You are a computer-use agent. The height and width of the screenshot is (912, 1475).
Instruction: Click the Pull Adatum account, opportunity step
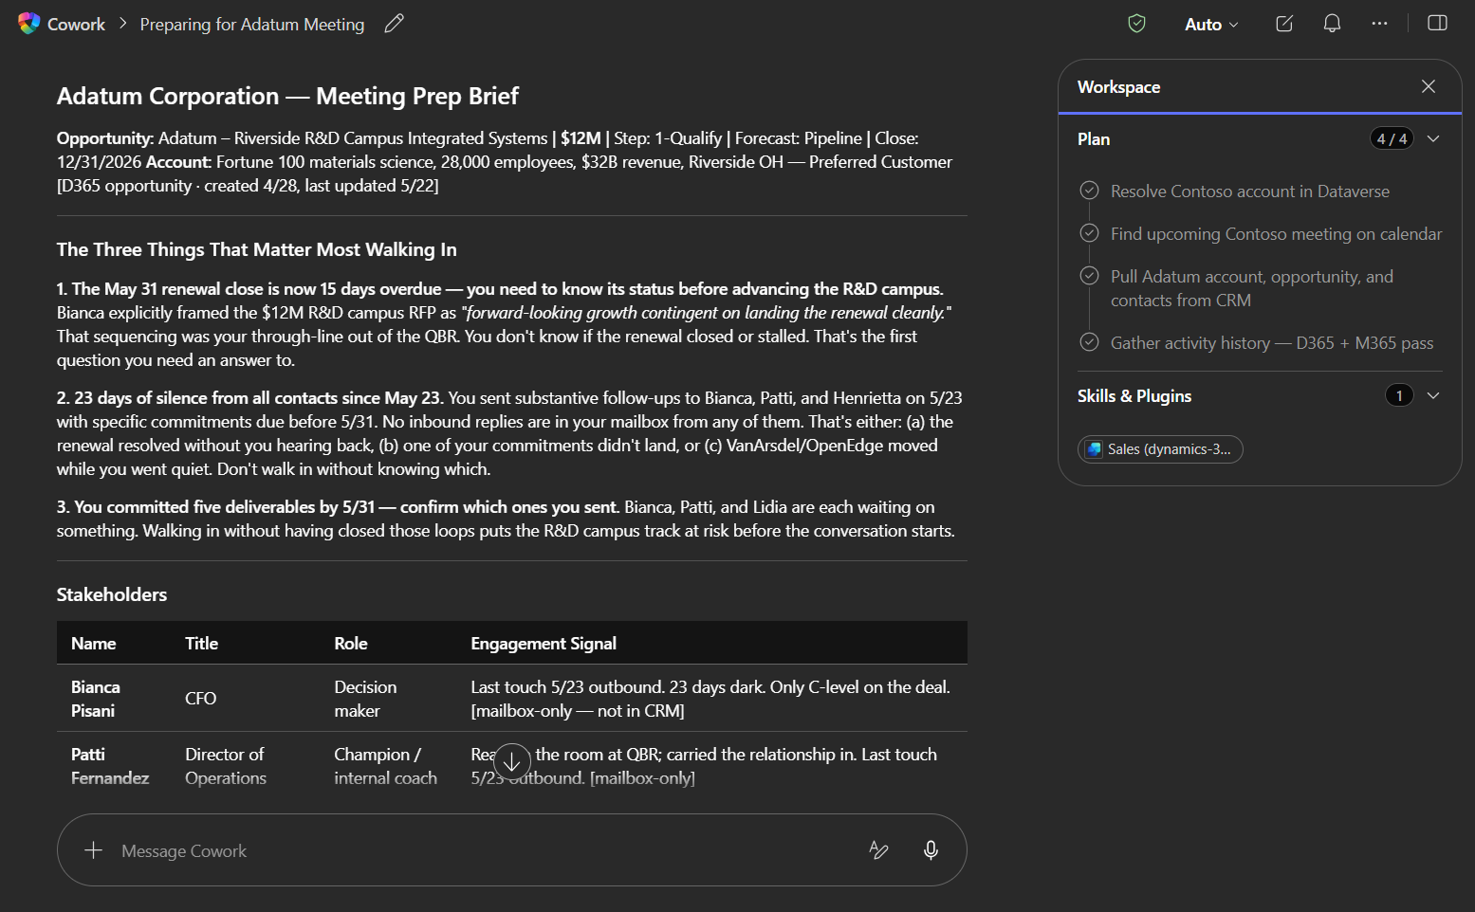point(1252,288)
